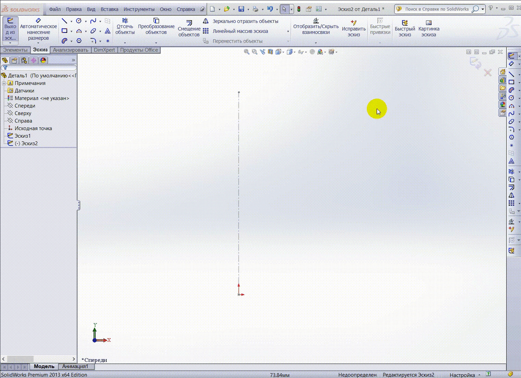Viewport: 521px width, 378px height.
Task: Select the Corner Rectangle tool in the ribbon
Action: 64,31
